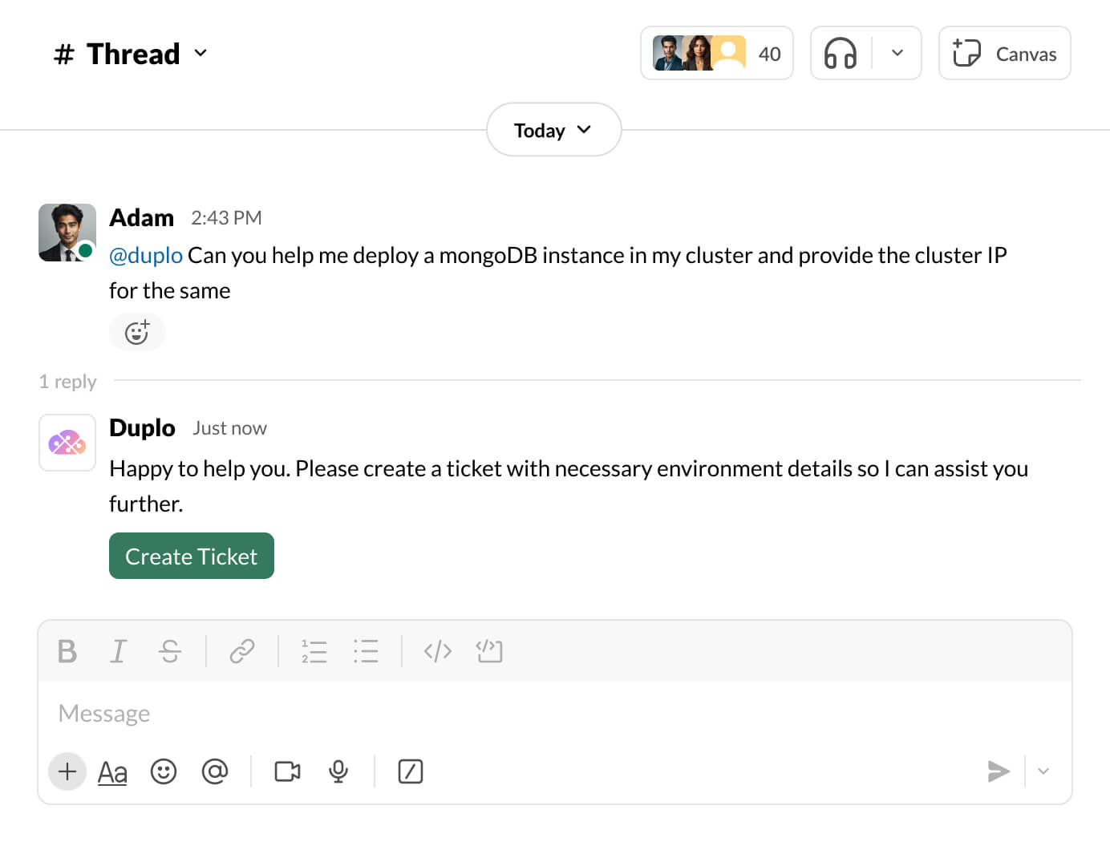This screenshot has height=842, width=1110.
Task: Insert a code block
Action: point(489,651)
